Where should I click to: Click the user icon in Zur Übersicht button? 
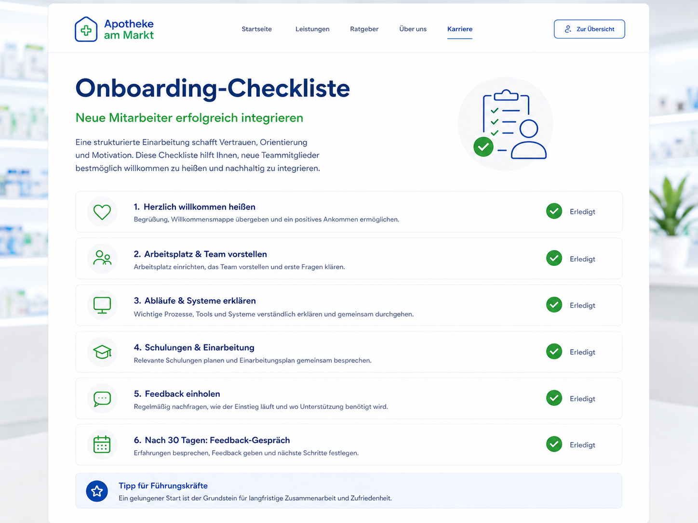(568, 29)
